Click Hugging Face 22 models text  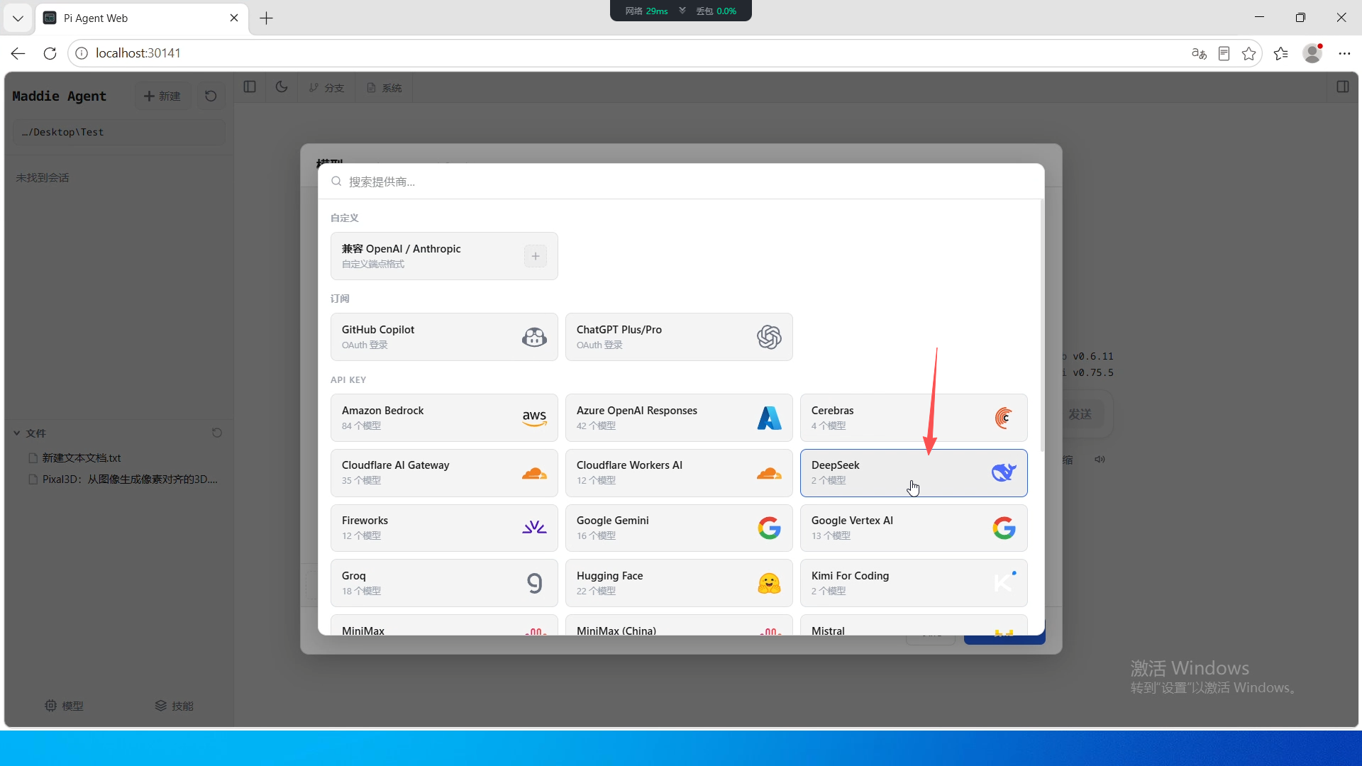click(596, 592)
